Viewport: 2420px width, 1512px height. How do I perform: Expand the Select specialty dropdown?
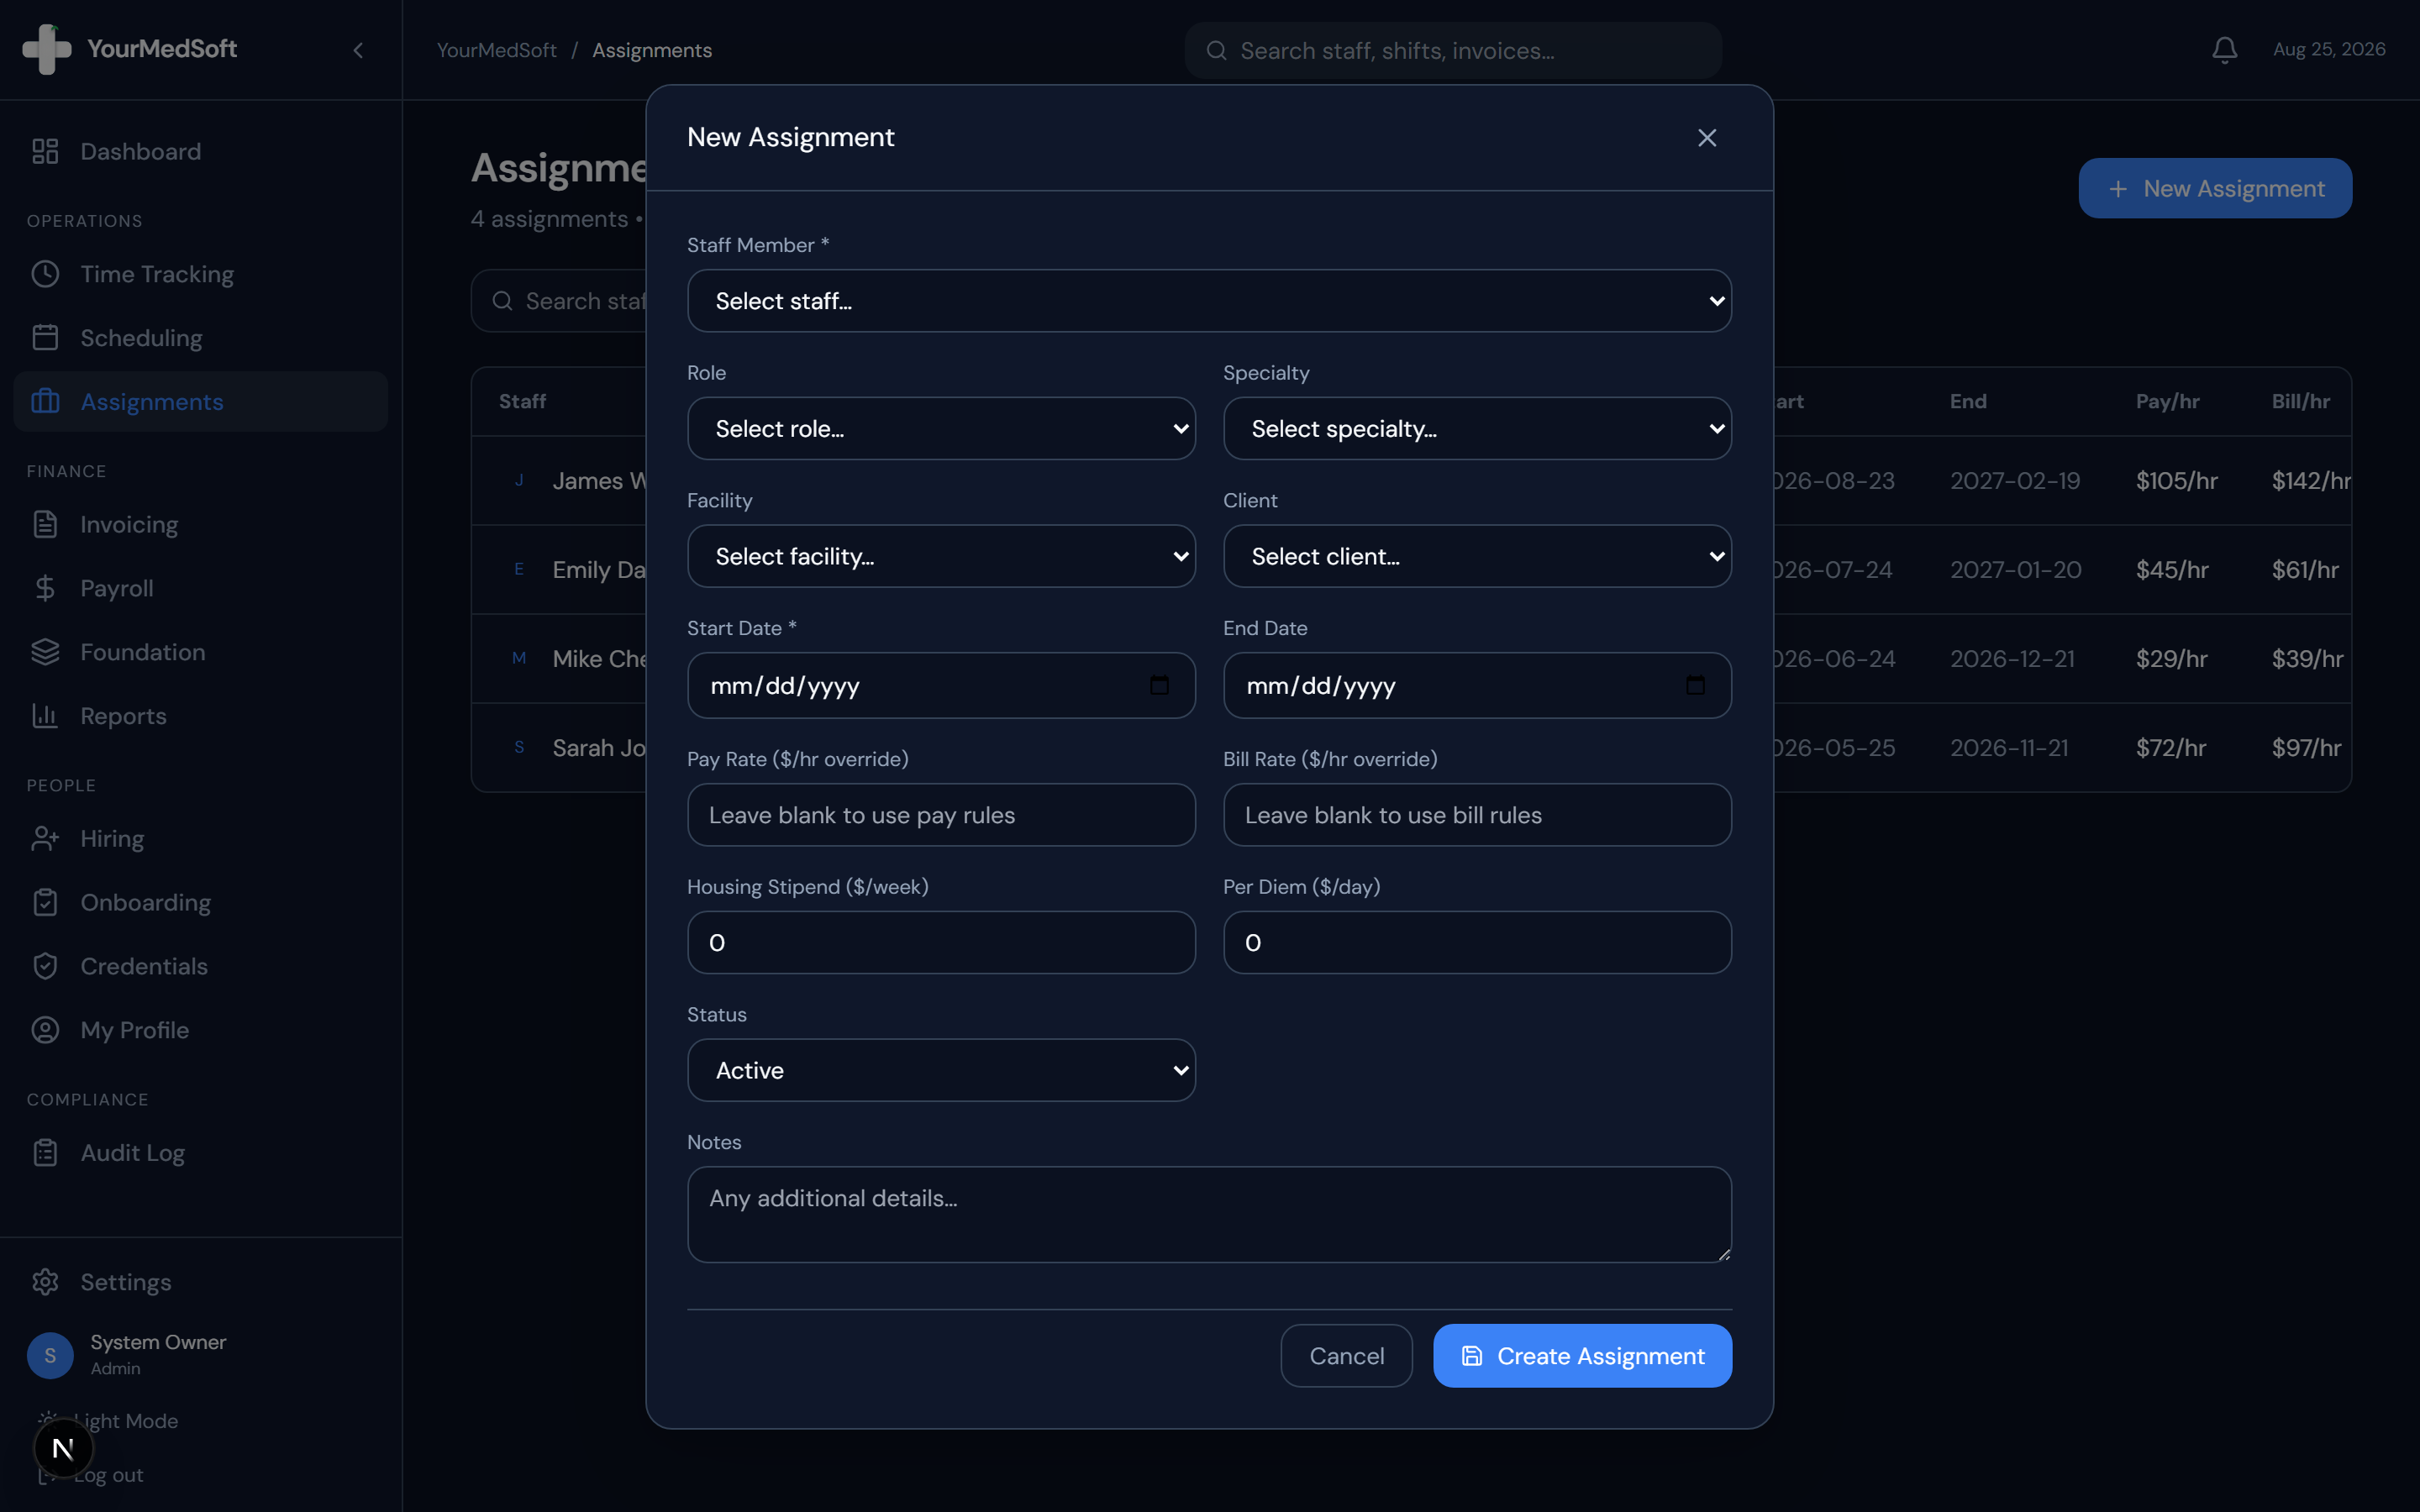tap(1477, 429)
